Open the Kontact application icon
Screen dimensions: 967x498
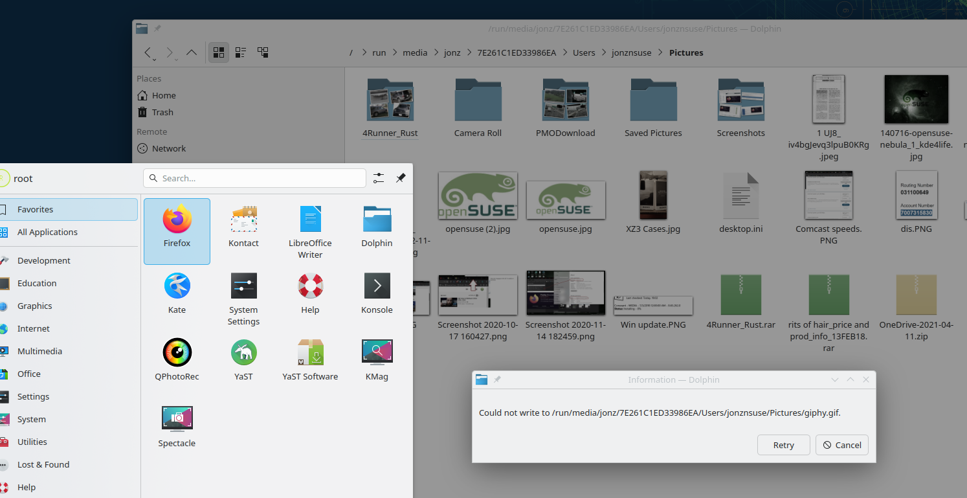243,227
